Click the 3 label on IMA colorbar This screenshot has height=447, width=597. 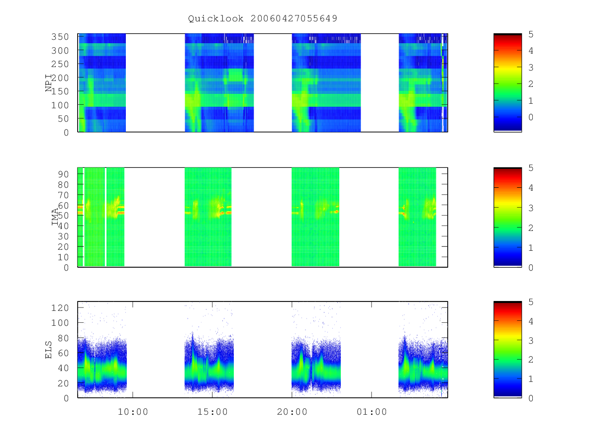pyautogui.click(x=531, y=208)
